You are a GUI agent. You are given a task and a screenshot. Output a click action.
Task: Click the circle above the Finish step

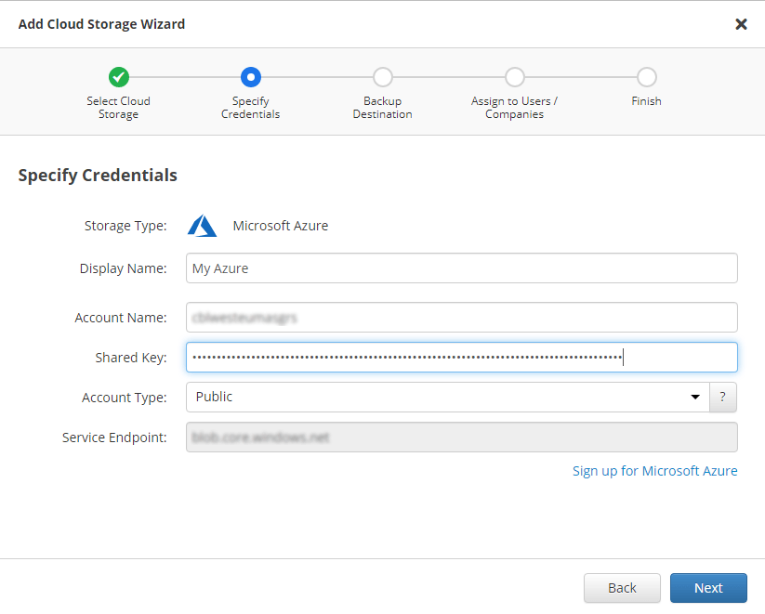[x=647, y=77]
